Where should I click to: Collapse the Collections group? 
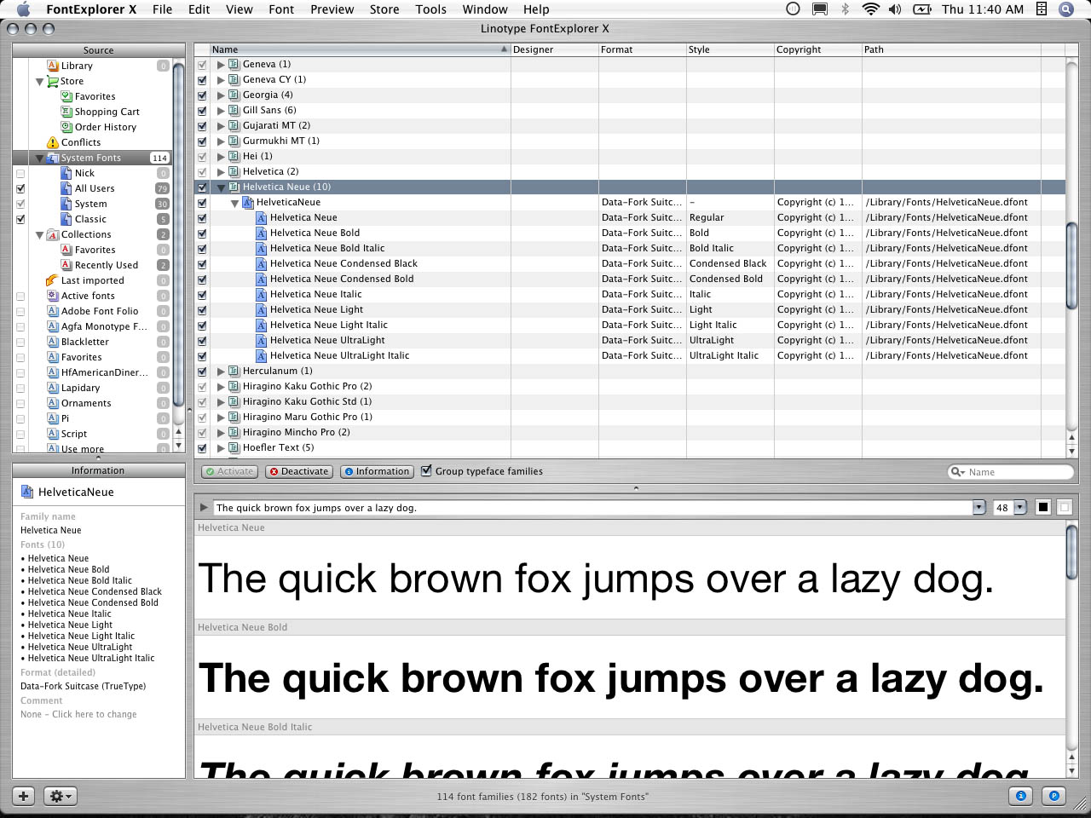pos(39,235)
